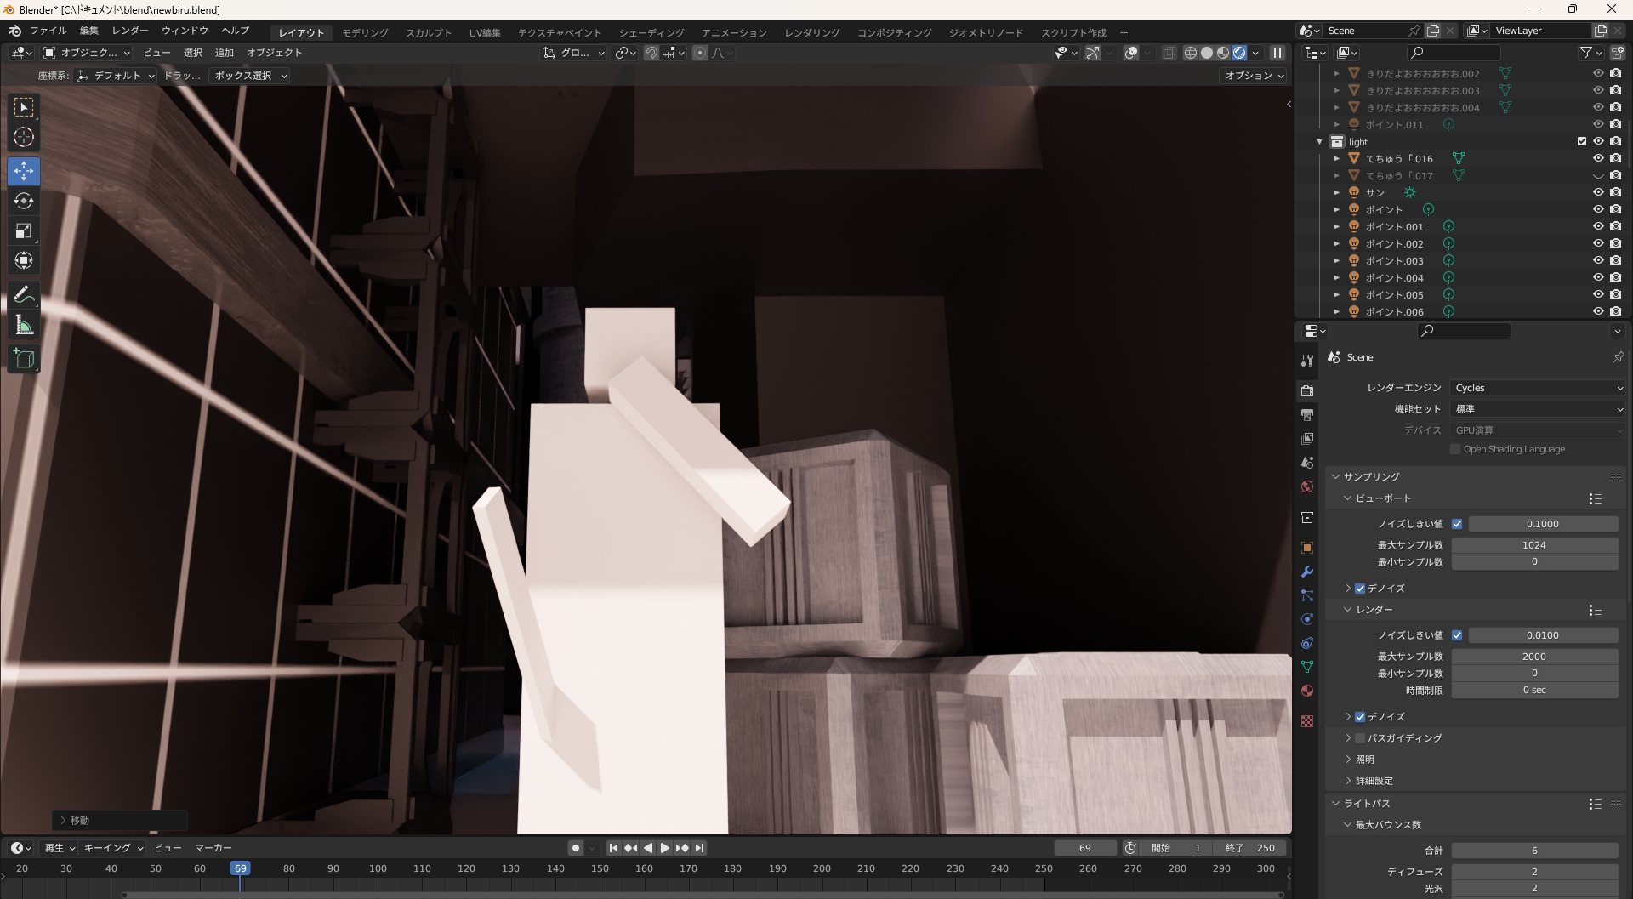
Task: Hide the サン light in the outliner
Action: point(1598,192)
